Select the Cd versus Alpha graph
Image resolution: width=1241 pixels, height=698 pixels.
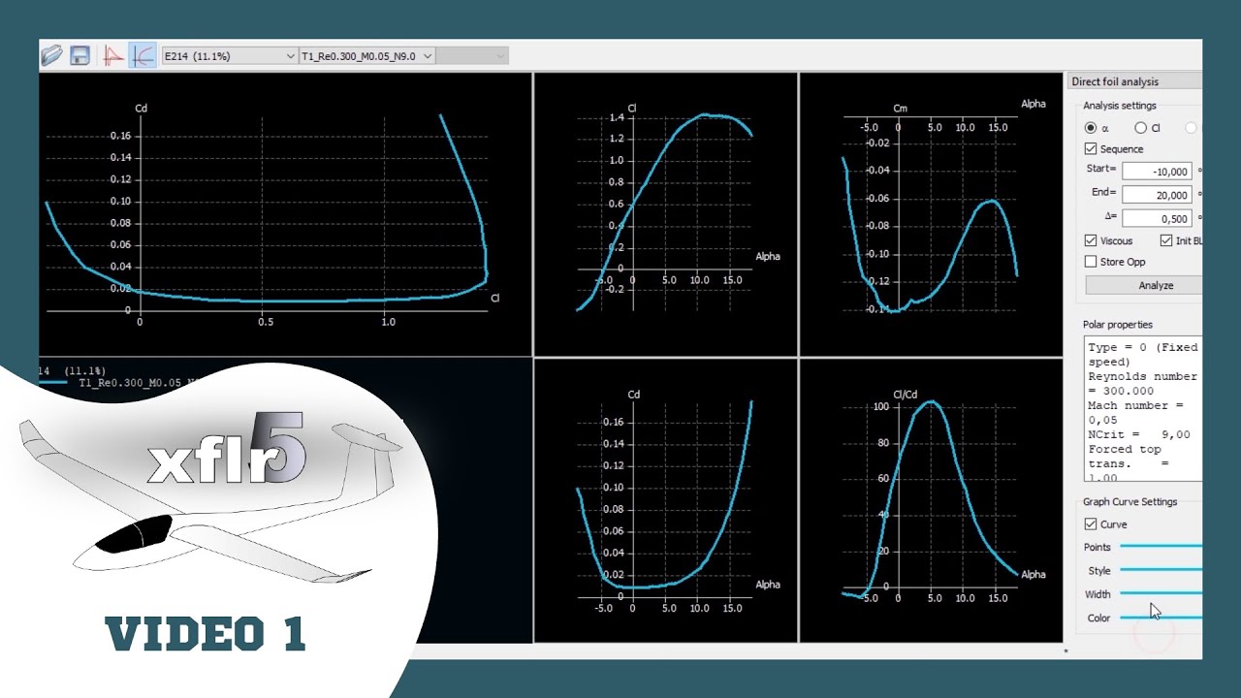[x=666, y=500]
